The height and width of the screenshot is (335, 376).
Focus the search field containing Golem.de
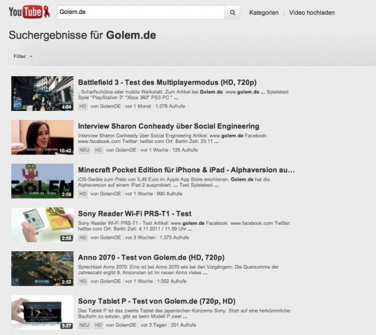tap(141, 13)
